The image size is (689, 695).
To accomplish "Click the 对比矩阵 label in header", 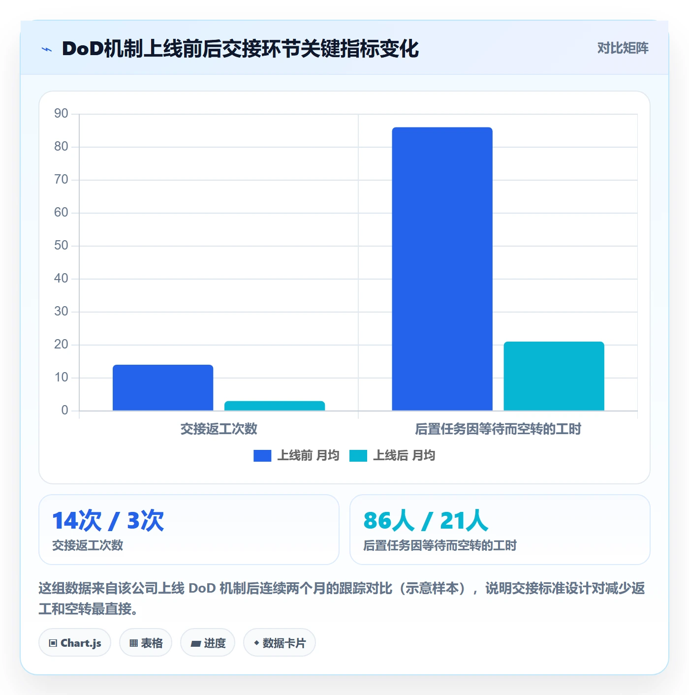I will pyautogui.click(x=623, y=48).
